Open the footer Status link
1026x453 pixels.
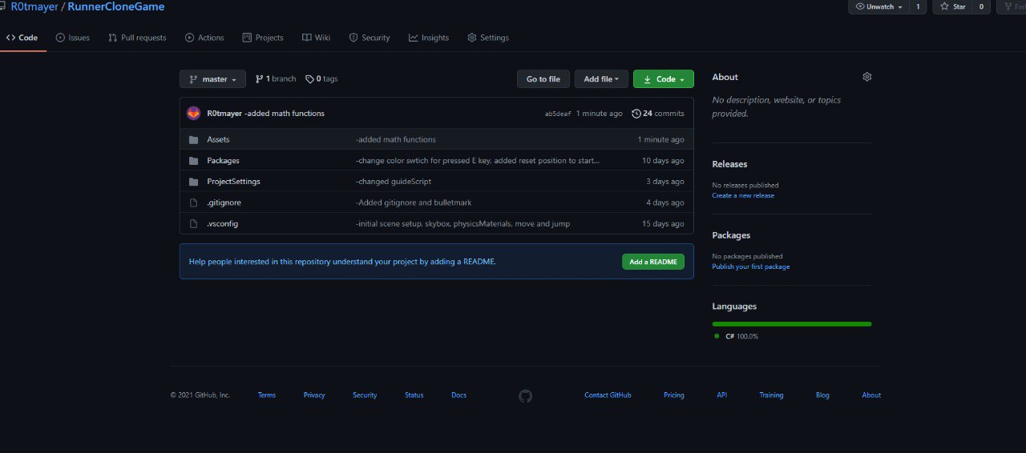414,395
